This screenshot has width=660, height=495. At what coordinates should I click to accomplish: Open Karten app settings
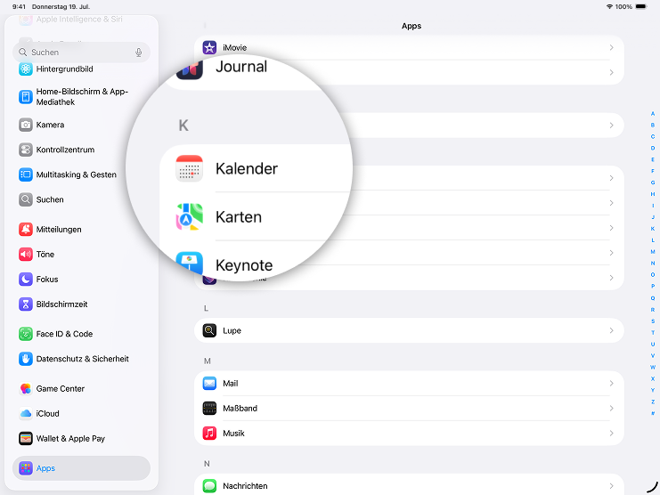point(239,216)
